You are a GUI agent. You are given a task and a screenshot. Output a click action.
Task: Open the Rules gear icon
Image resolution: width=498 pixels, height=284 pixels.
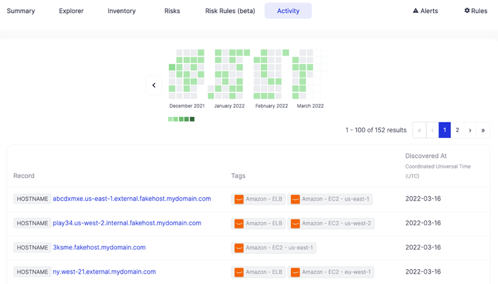tap(467, 10)
